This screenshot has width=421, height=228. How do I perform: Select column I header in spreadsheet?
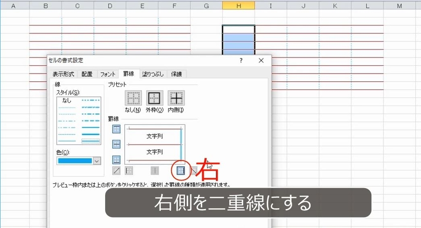(x=271, y=5)
